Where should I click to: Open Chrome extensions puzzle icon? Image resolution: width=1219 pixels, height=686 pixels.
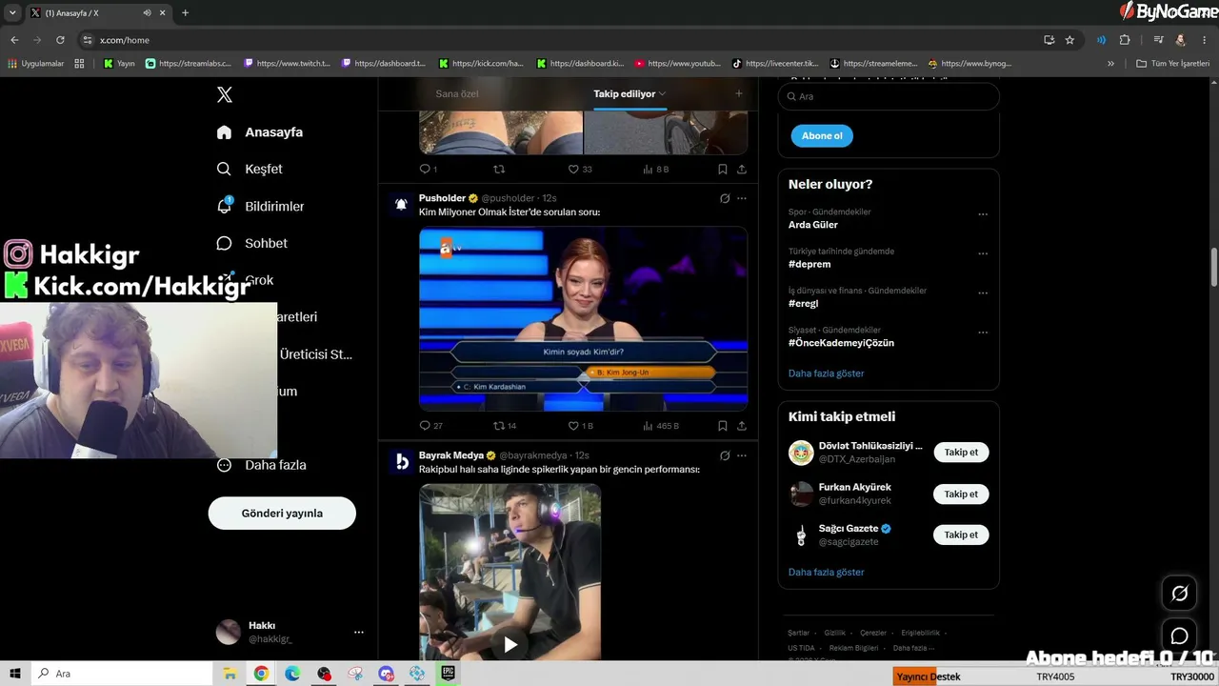pyautogui.click(x=1125, y=40)
